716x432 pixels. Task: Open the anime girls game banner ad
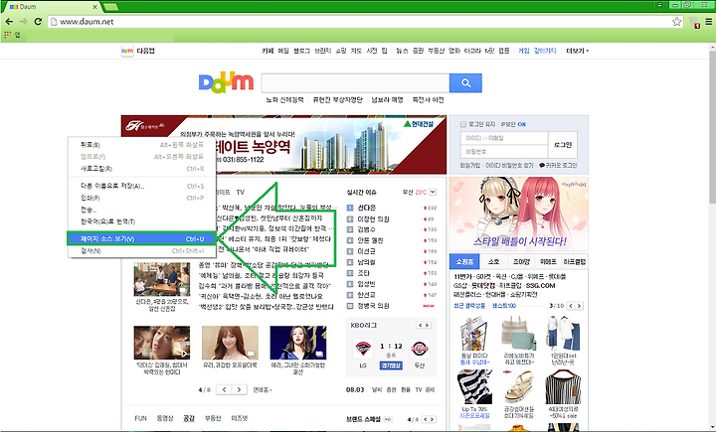pyautogui.click(x=519, y=214)
